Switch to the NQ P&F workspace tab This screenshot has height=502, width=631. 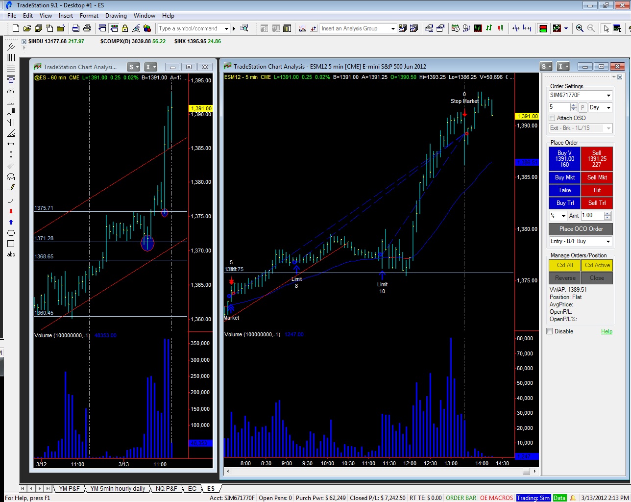(167, 488)
